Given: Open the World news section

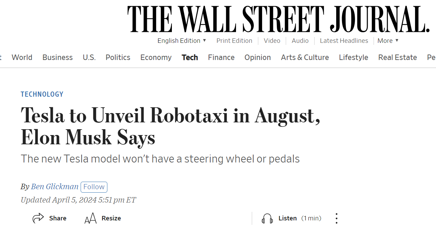Looking at the screenshot, I should [x=22, y=58].
